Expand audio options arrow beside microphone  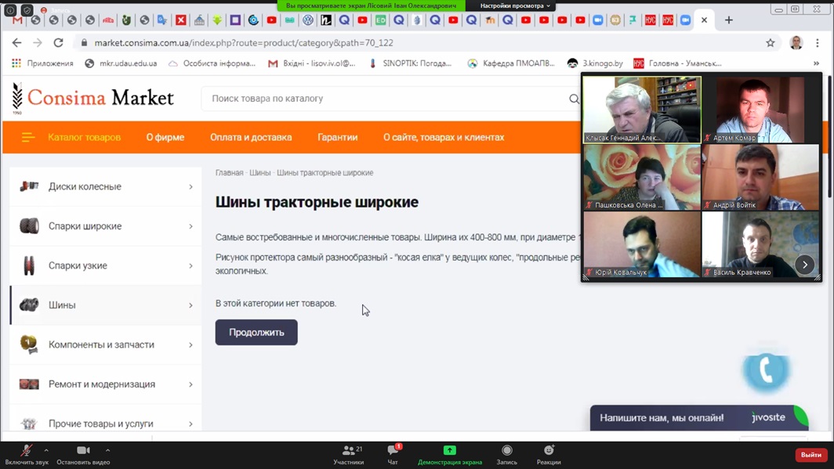[x=46, y=450]
